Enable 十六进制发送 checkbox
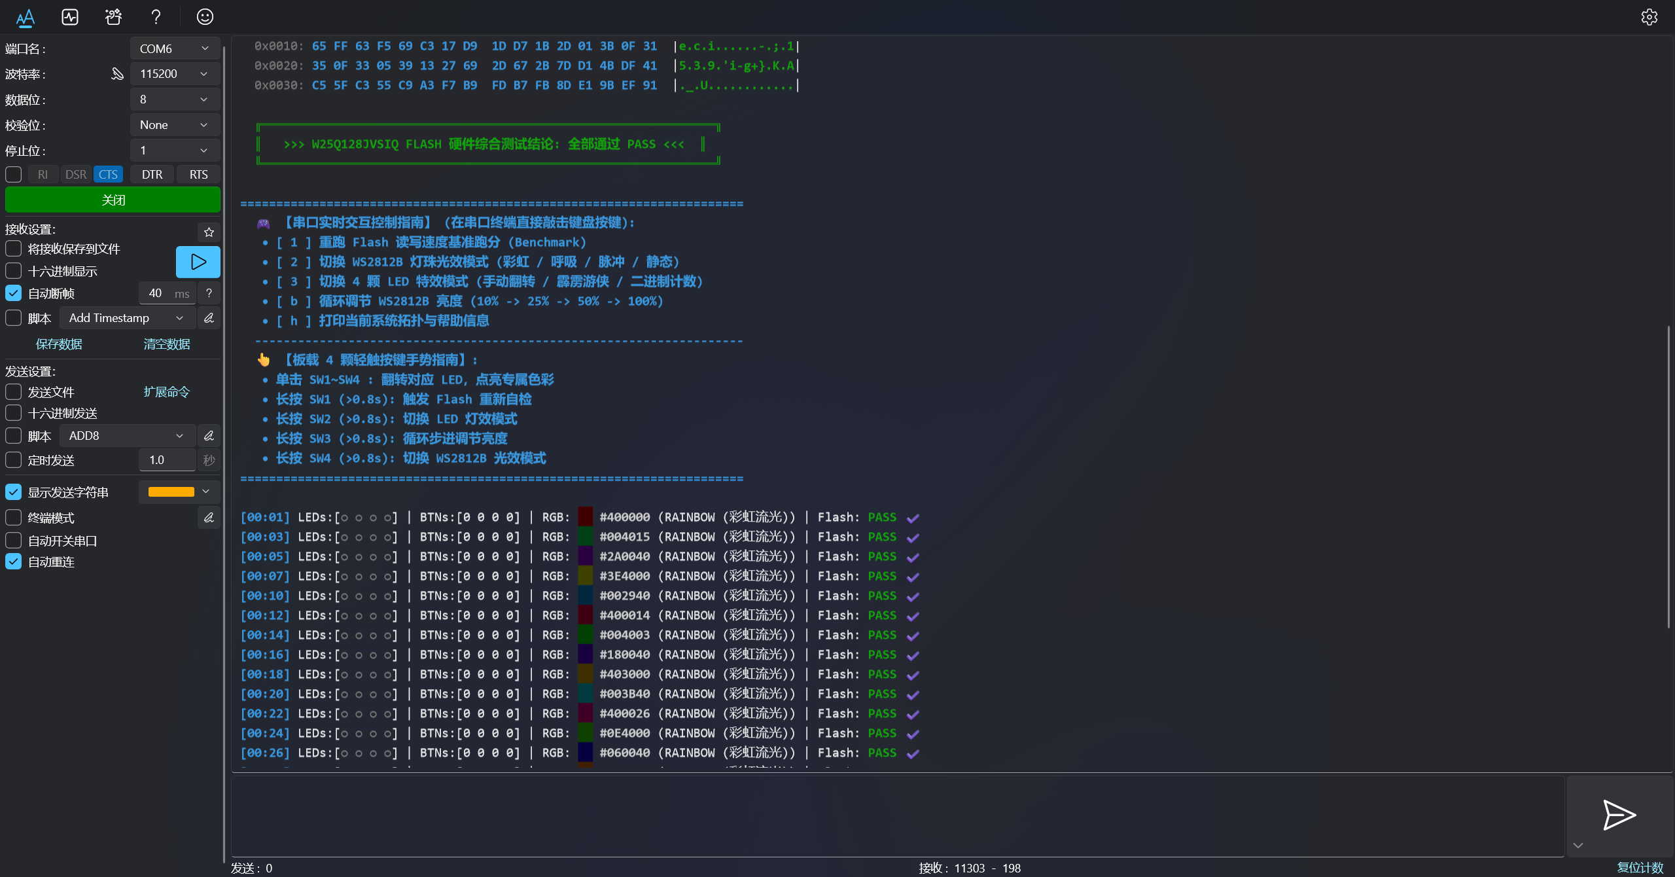Screen dimensions: 1675x877 pos(14,413)
